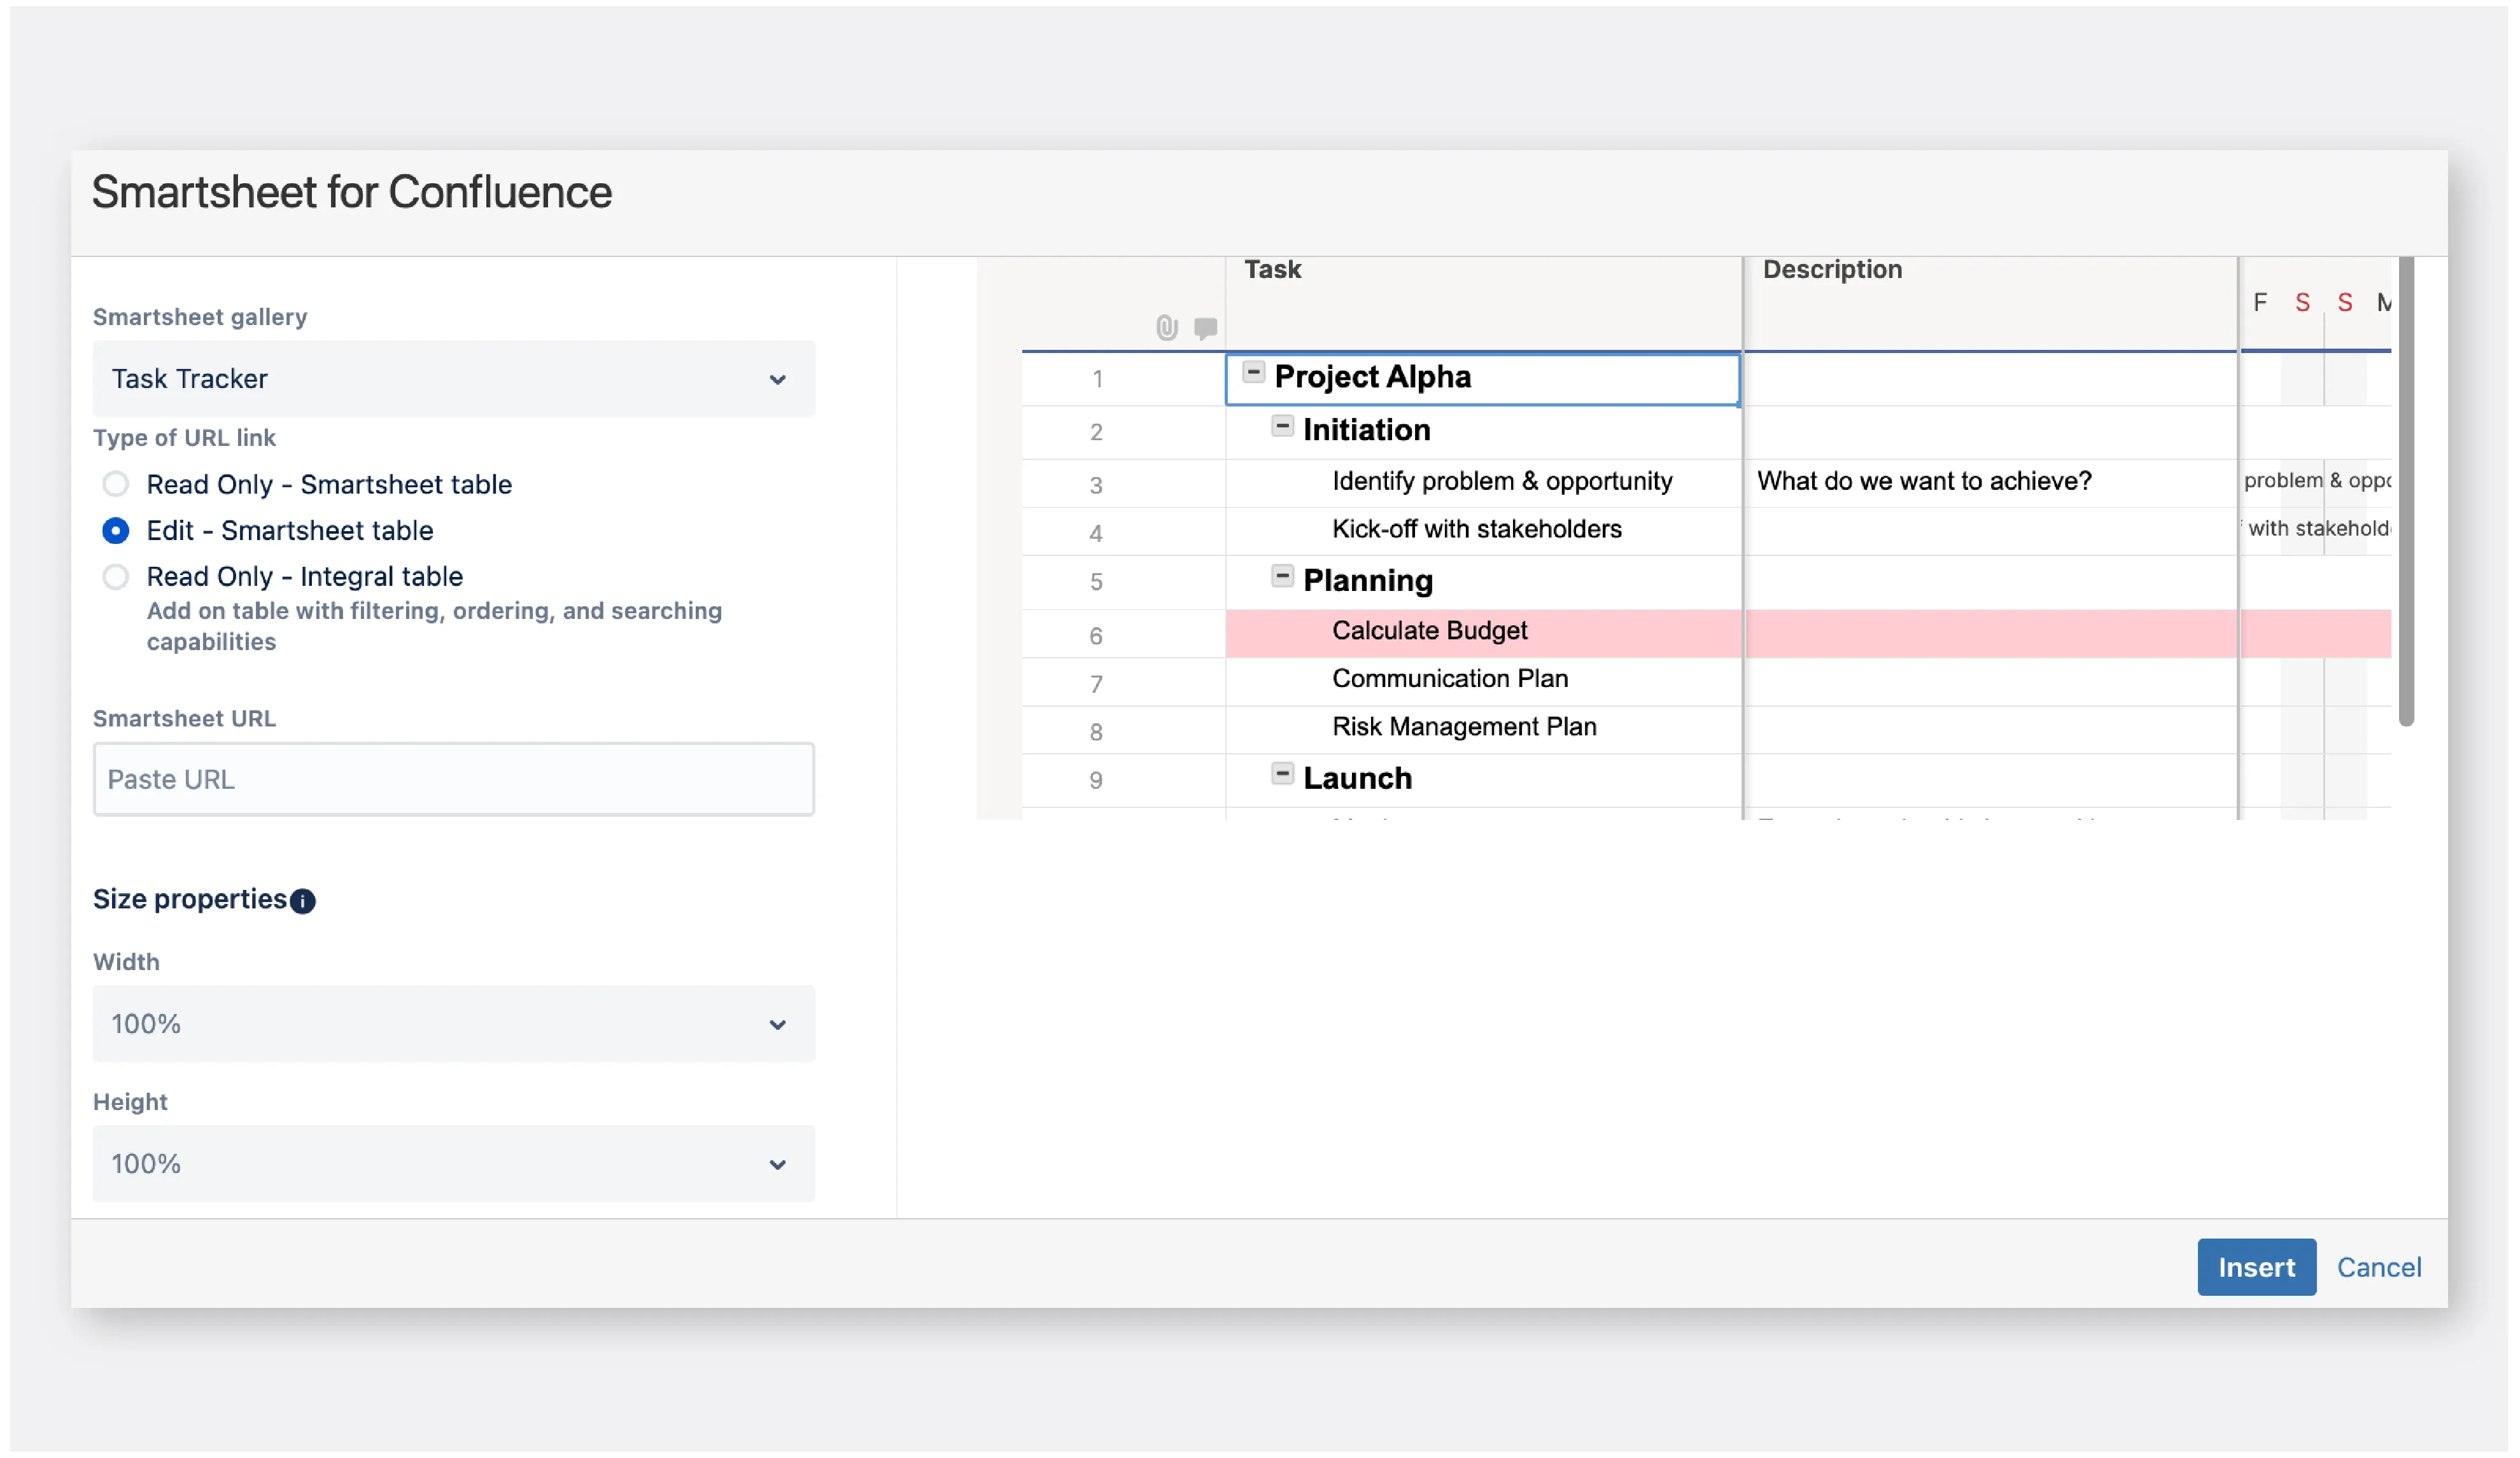Screen dimensions: 2520x1458
Task: Open the Smartsheet gallery Task Tracker dropdown
Action: 453,378
